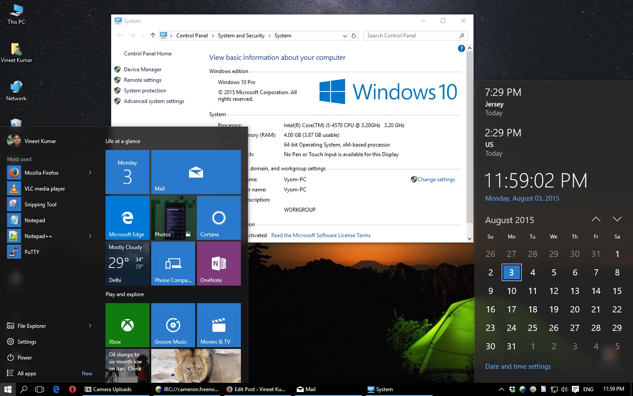This screenshot has width=633, height=396.
Task: Open Device Manager from the sidebar
Action: (142, 70)
